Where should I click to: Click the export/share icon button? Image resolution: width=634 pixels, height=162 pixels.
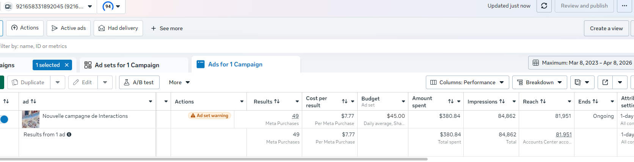point(605,82)
